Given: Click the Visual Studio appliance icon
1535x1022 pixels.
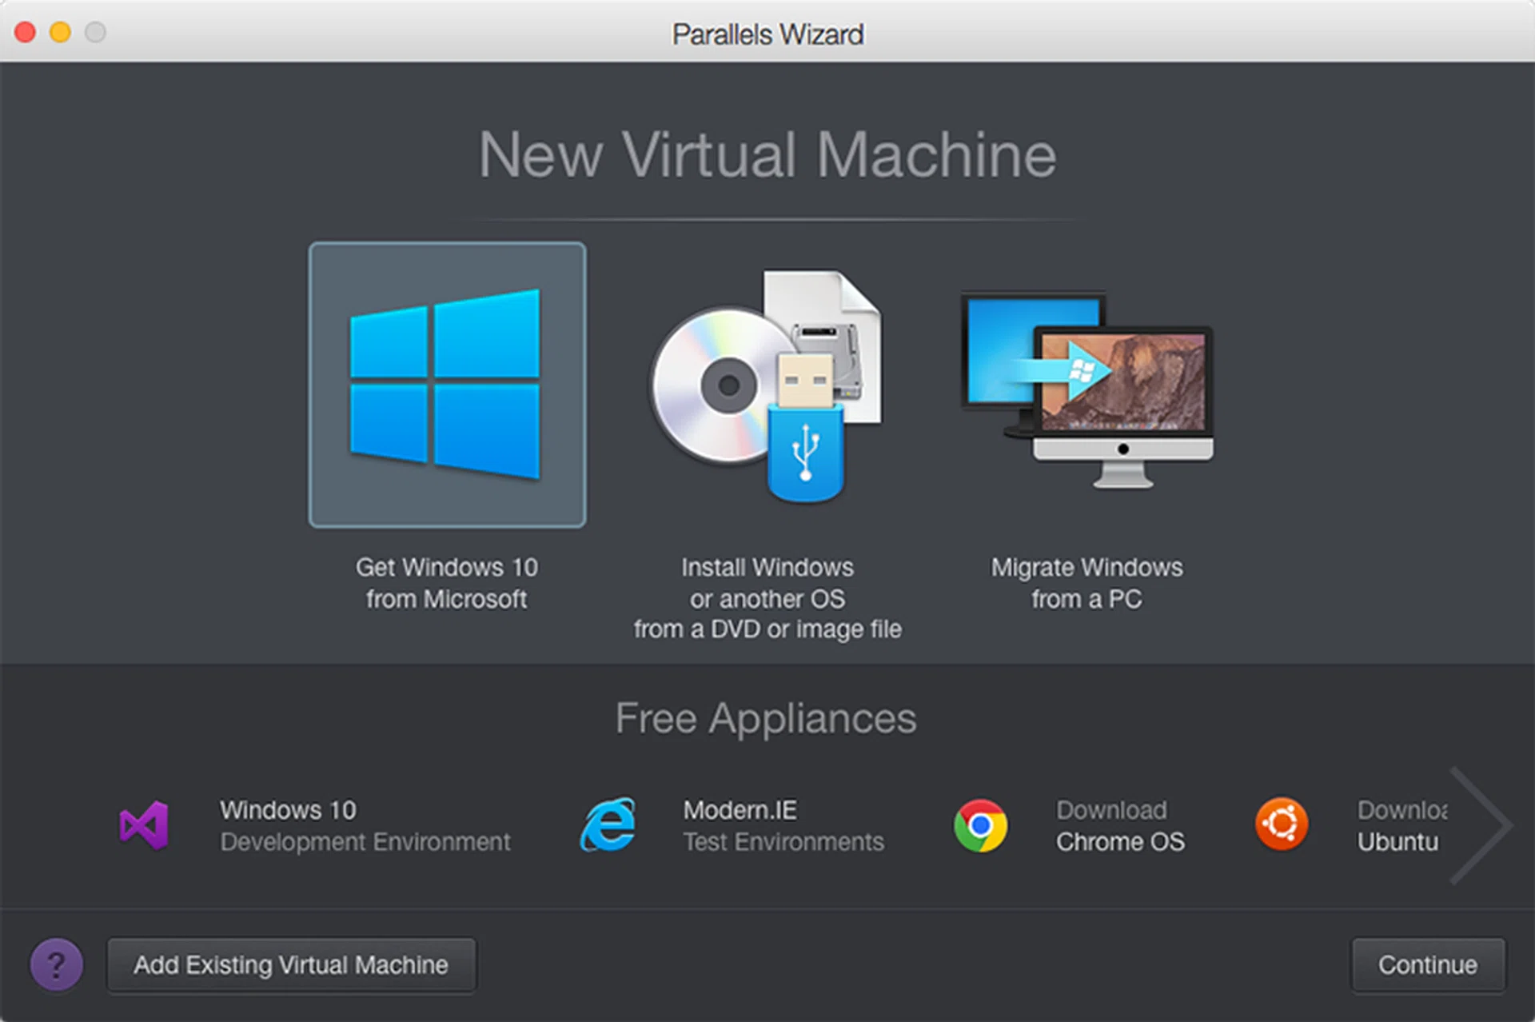Looking at the screenshot, I should click(x=144, y=825).
